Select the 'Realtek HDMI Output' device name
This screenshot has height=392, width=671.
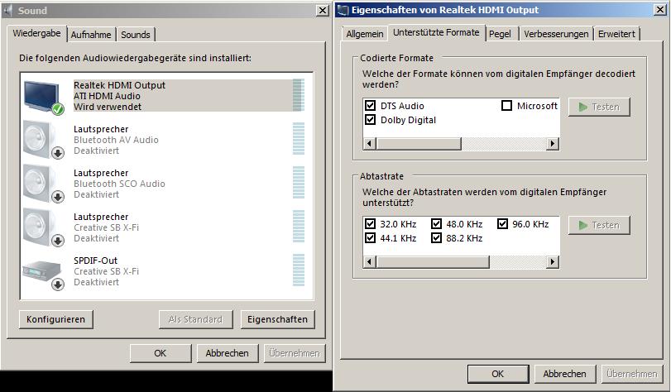tap(119, 85)
